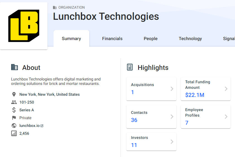Click the Private company status

(25, 118)
